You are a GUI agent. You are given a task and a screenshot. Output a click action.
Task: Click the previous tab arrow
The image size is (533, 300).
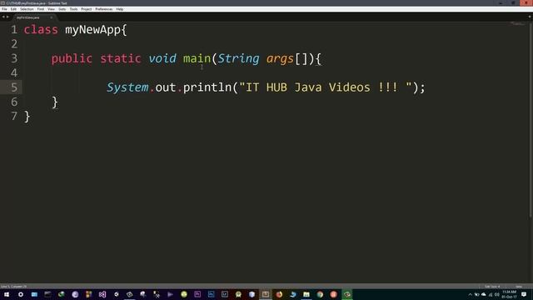(3, 17)
